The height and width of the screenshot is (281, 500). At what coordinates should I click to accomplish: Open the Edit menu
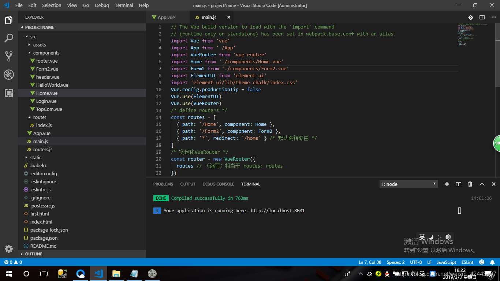pos(32,5)
